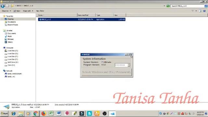Screen dimensions: 208x117
Task: Click Activate Windows and Office Permanently
Action: [x=107, y=72]
